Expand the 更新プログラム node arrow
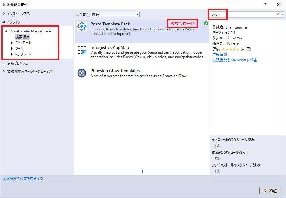 click(4, 63)
